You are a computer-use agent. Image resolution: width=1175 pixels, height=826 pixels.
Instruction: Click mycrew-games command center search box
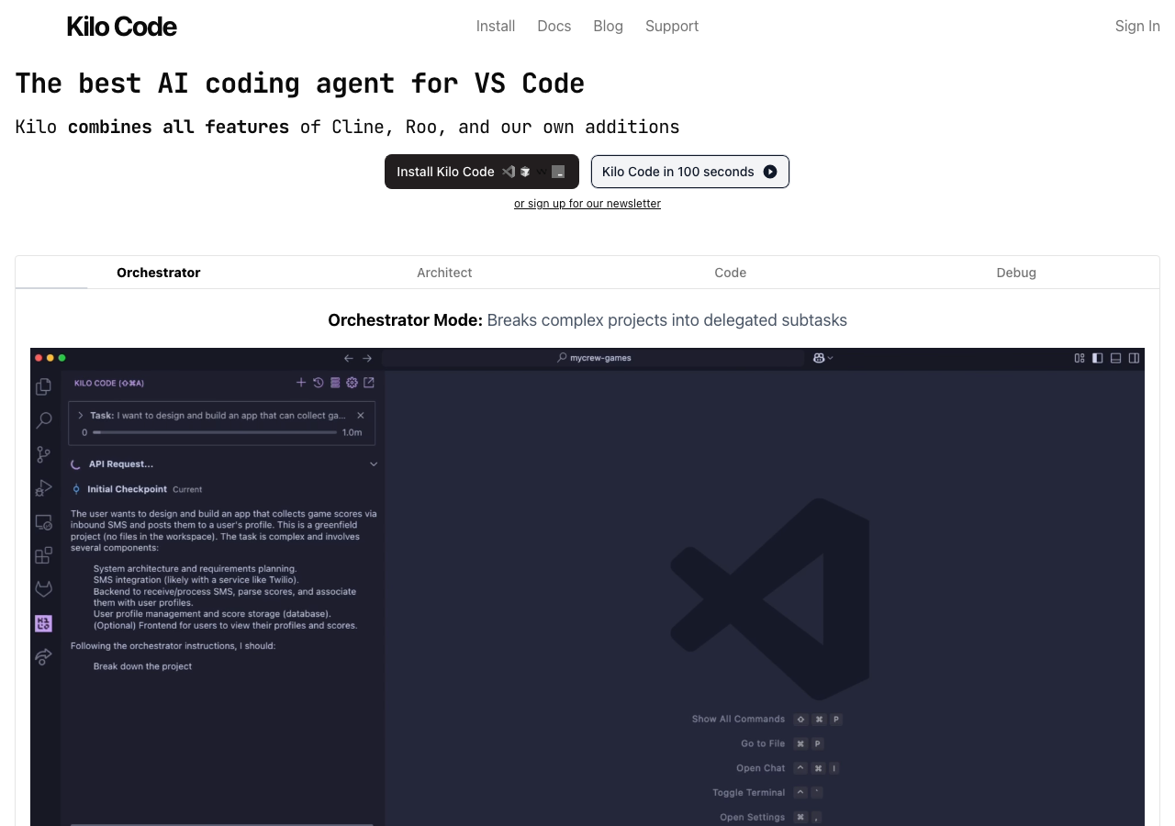[x=593, y=358]
